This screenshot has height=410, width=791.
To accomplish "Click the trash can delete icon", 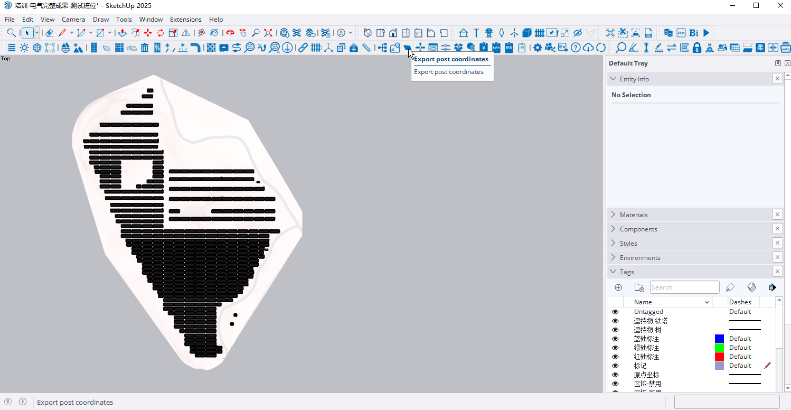I will [x=144, y=48].
